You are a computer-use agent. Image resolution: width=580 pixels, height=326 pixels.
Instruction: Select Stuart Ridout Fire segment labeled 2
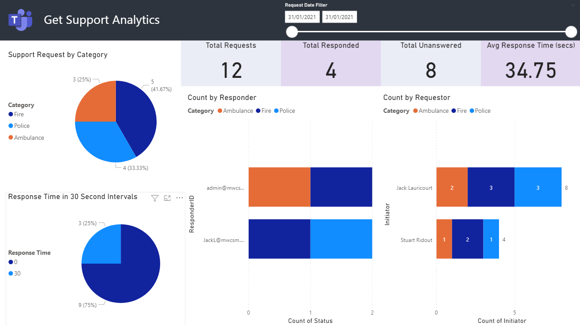pyautogui.click(x=468, y=239)
